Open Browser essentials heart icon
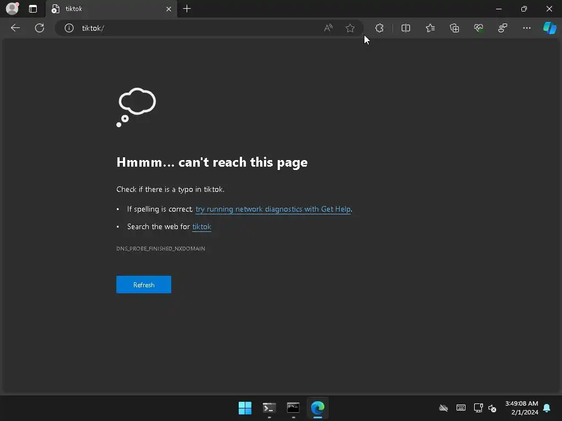Screen dimensions: 562x421 (x=479, y=28)
